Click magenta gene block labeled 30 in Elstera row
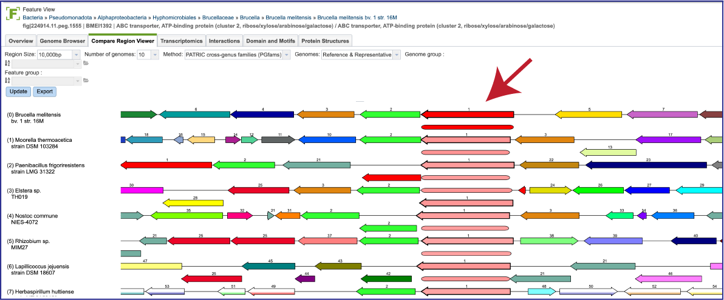Screen dimensions: 724x300 [x=142, y=190]
